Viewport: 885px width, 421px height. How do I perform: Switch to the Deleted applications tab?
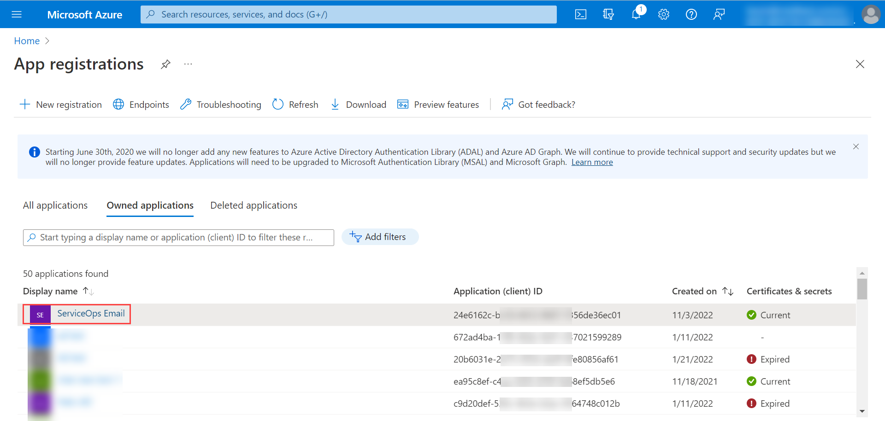tap(254, 205)
